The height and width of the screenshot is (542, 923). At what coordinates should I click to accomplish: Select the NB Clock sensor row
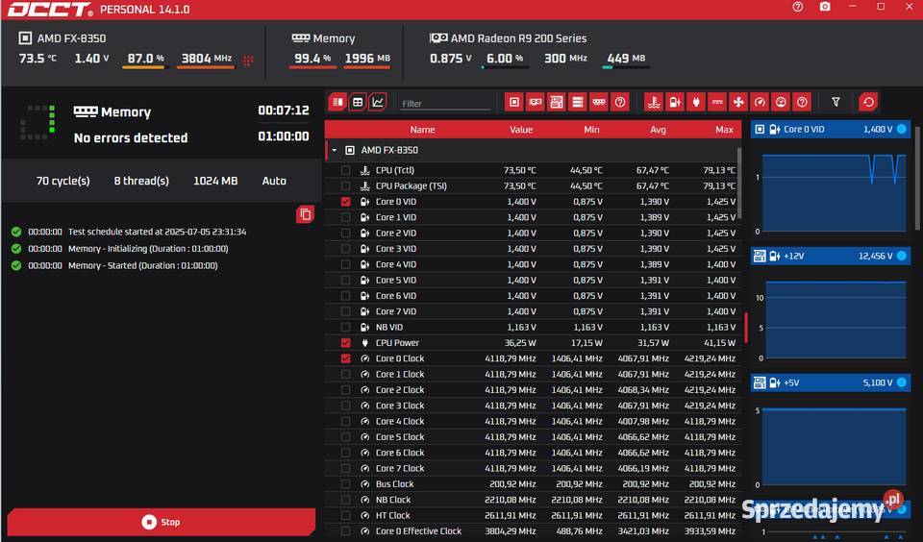(532, 500)
